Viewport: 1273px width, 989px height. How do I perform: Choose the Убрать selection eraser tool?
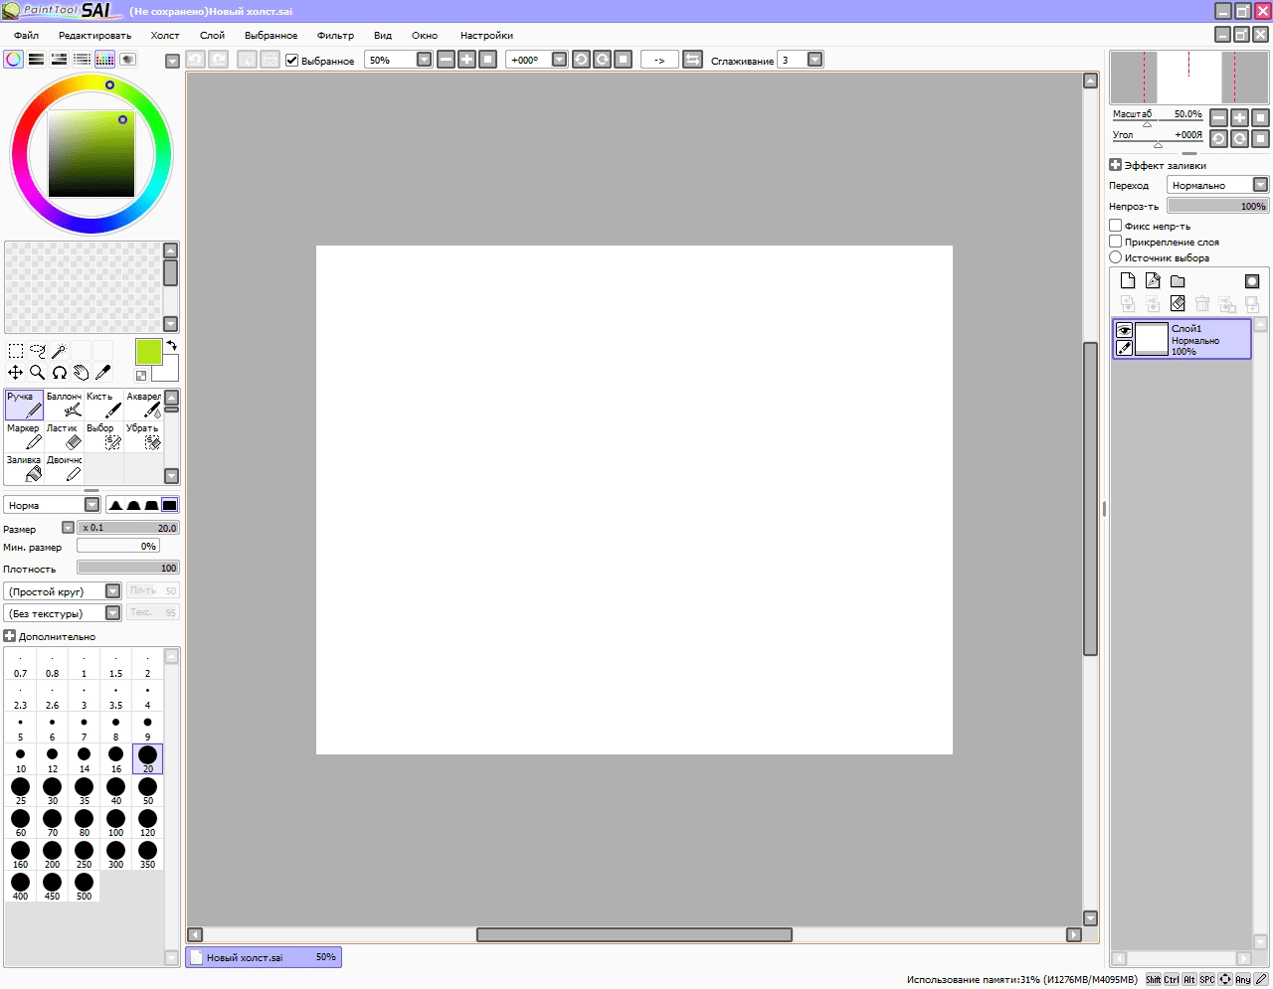pos(143,436)
